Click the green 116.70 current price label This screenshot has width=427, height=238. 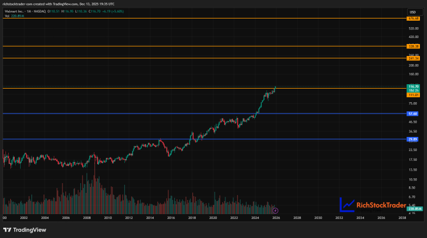tap(413, 86)
